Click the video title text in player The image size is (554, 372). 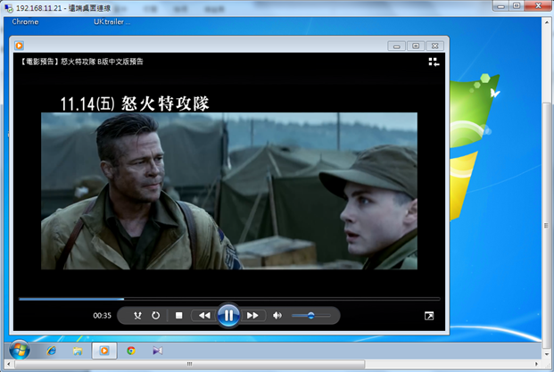(81, 62)
